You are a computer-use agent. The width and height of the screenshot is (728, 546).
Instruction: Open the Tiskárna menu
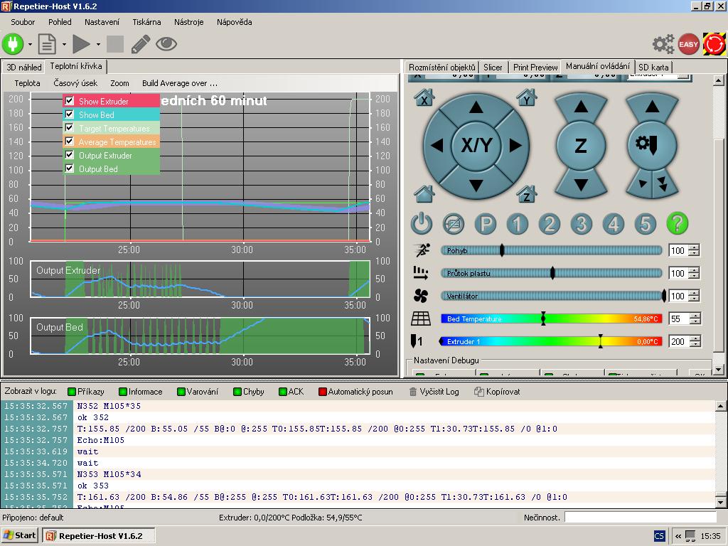[x=146, y=22]
